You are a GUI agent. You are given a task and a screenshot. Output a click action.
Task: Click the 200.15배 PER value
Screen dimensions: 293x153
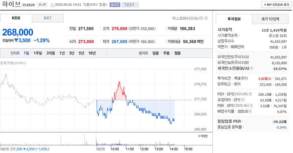click(x=265, y=95)
